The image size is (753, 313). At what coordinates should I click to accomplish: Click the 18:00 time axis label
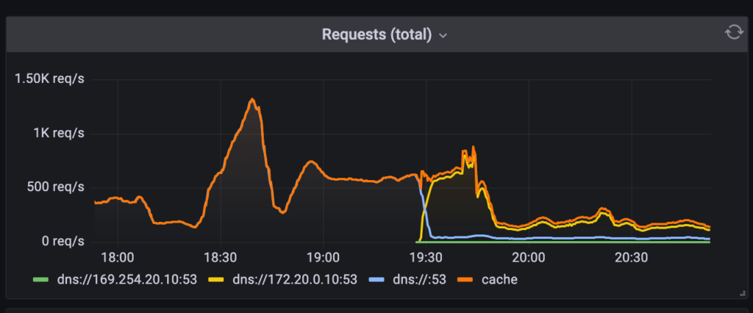click(116, 257)
